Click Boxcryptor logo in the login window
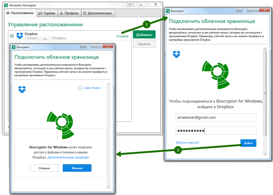 (x=216, y=75)
